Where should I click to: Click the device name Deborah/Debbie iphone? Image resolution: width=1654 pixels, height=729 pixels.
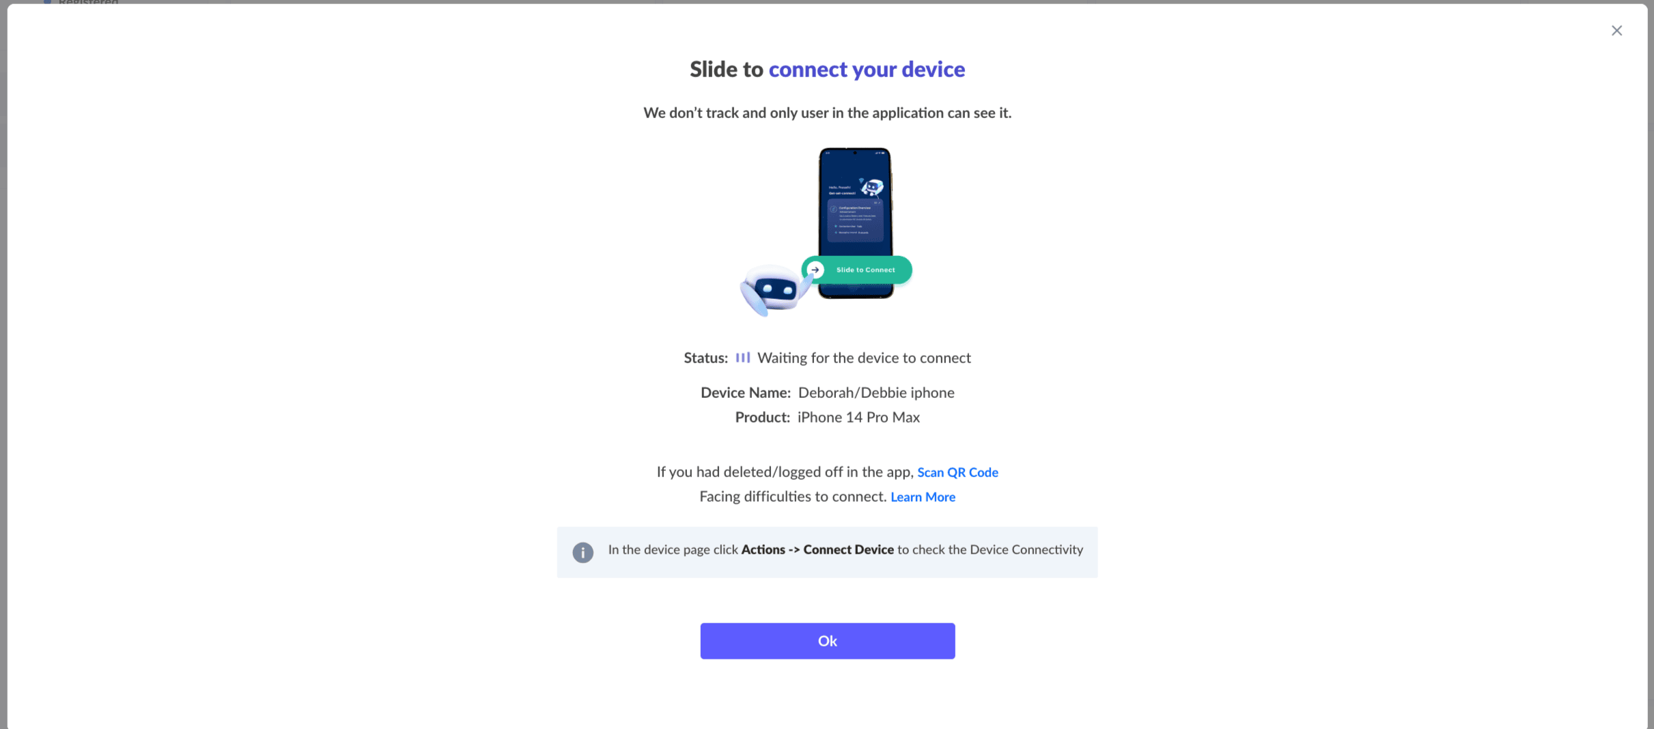[x=876, y=392]
